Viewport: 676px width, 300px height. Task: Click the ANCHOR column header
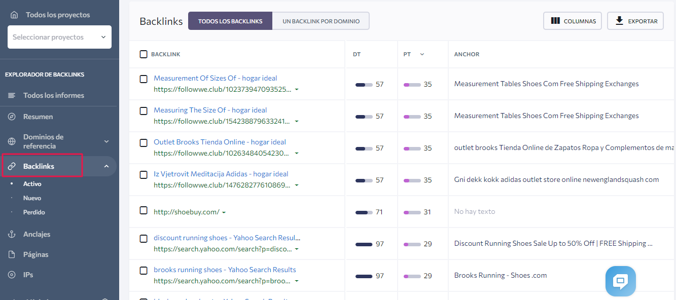point(467,54)
